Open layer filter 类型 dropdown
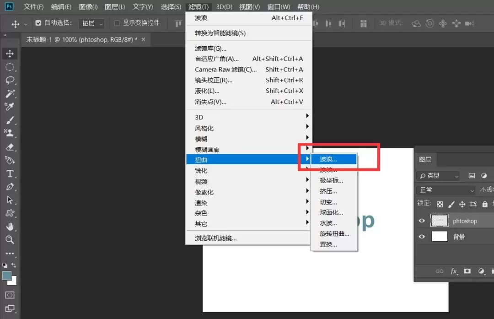Screen dimensions: 494x319 439,176
